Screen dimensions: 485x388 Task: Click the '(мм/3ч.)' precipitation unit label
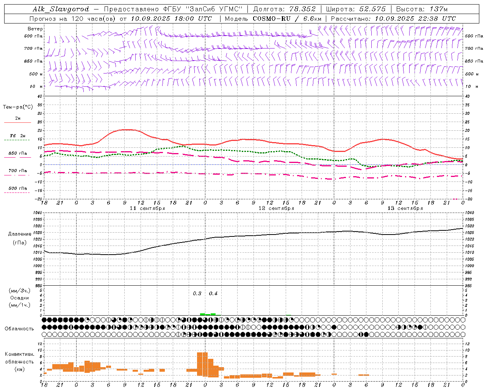click(20, 291)
